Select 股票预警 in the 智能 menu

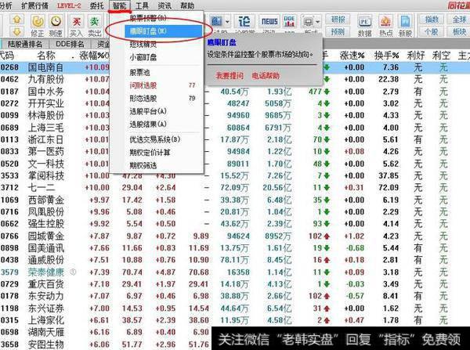tap(164, 18)
